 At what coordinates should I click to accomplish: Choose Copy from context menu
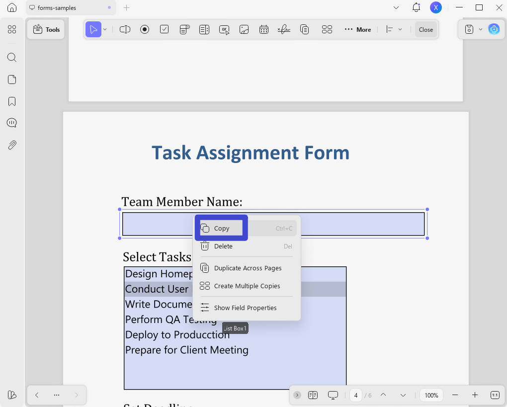[x=248, y=228]
